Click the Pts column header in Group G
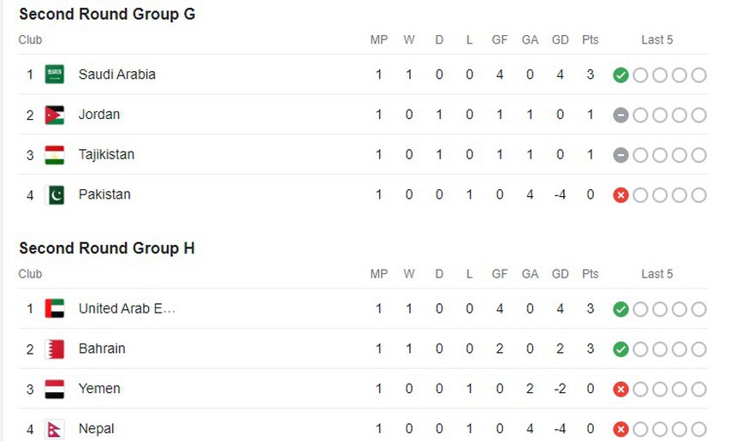This screenshot has width=736, height=441. point(591,39)
